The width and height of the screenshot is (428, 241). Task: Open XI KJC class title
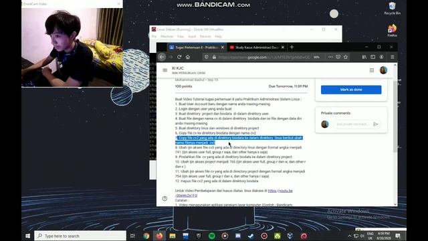click(178, 68)
